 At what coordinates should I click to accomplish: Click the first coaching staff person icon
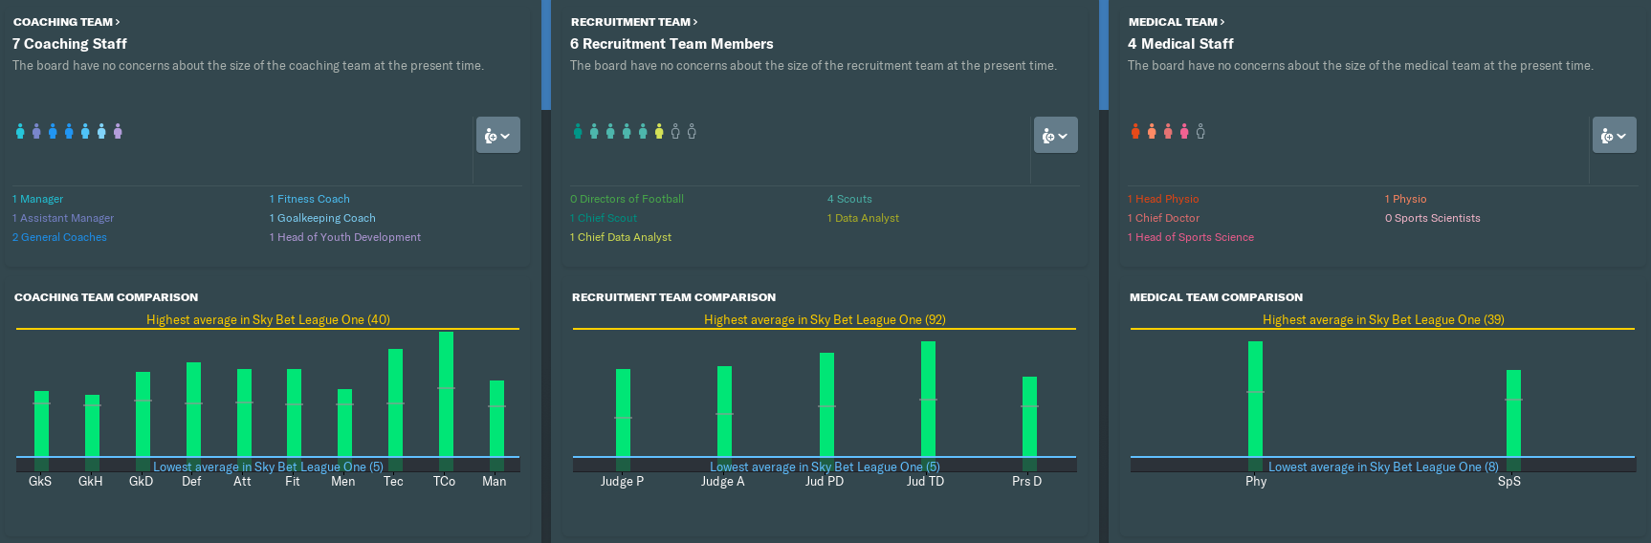pos(20,131)
